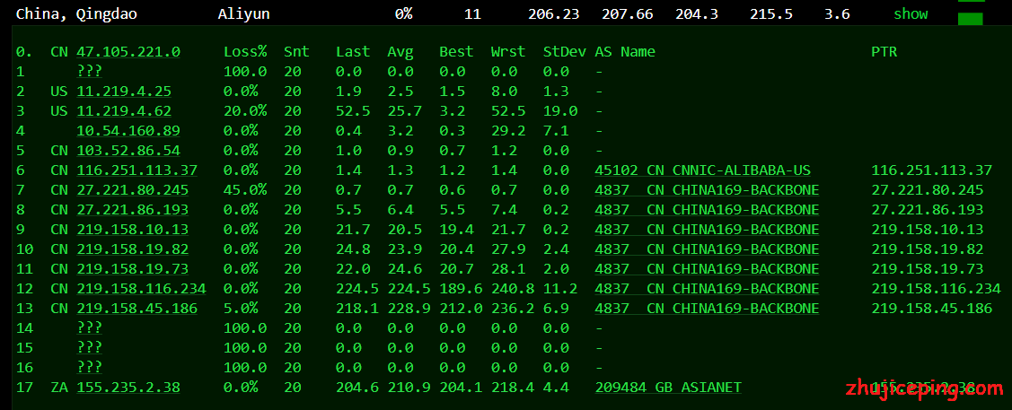Image resolution: width=1012 pixels, height=410 pixels.
Task: Click the ??? link in hop 1
Action: tap(89, 72)
